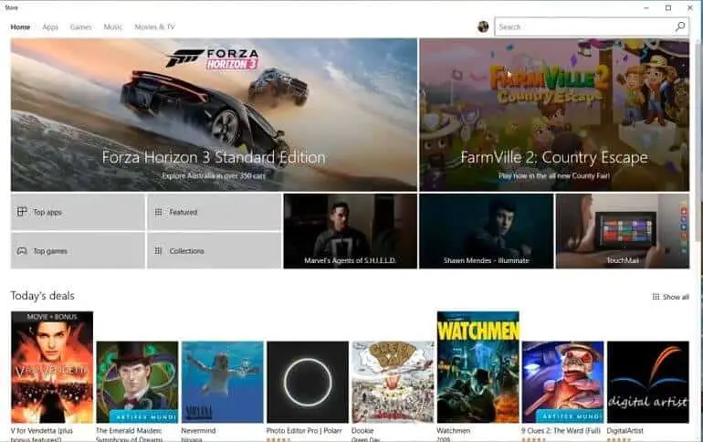Screen dimensions: 703x442
Task: Open the Home tab
Action: click(20, 26)
